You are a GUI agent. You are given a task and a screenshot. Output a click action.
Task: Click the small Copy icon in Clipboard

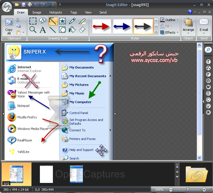click(18, 26)
